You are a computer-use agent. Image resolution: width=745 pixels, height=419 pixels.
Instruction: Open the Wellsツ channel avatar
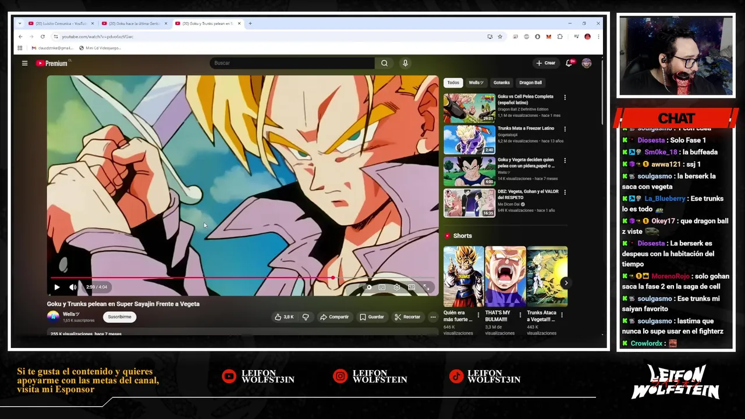53,317
